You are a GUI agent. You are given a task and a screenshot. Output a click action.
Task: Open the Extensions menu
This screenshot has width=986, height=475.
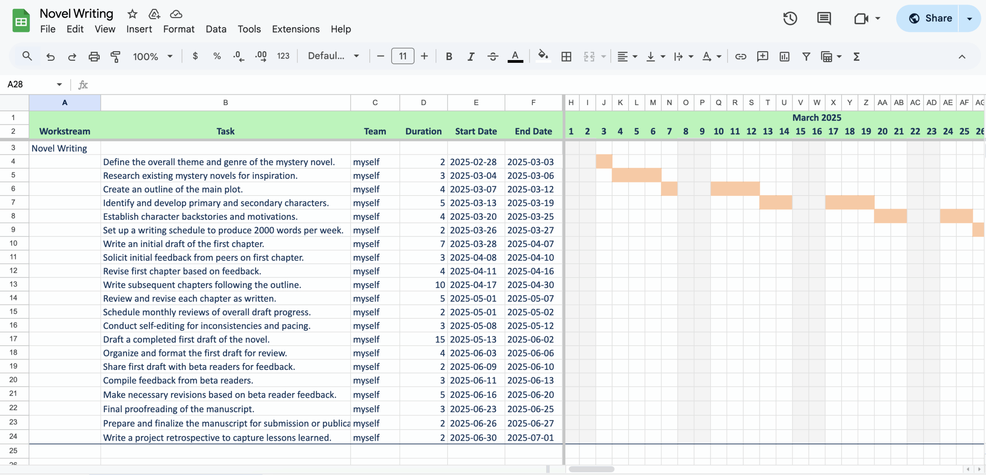click(x=295, y=29)
